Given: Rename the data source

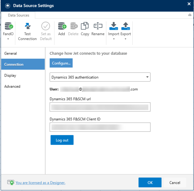Looking at the screenshot, I should [x=98, y=29].
